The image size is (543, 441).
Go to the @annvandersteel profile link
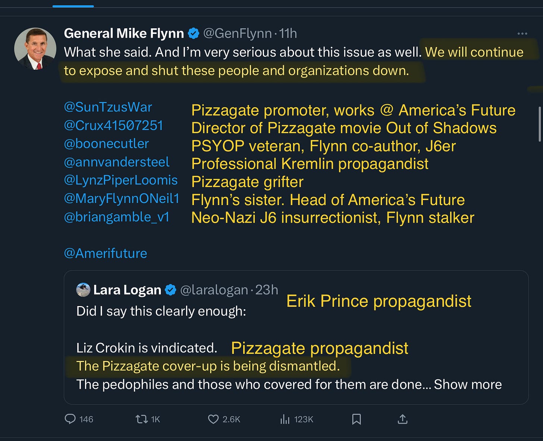coord(116,162)
